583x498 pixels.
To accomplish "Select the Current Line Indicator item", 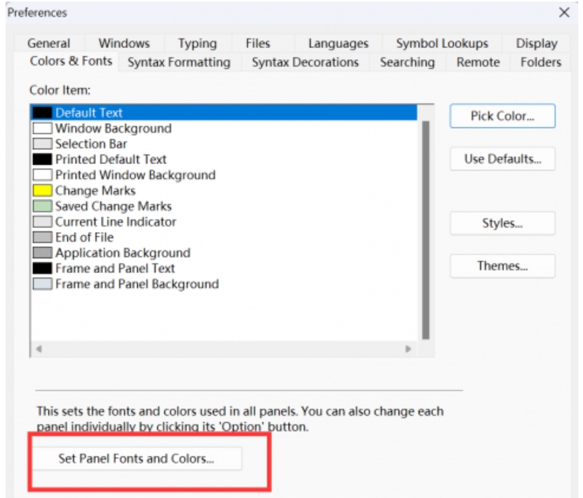I will 115,223.
